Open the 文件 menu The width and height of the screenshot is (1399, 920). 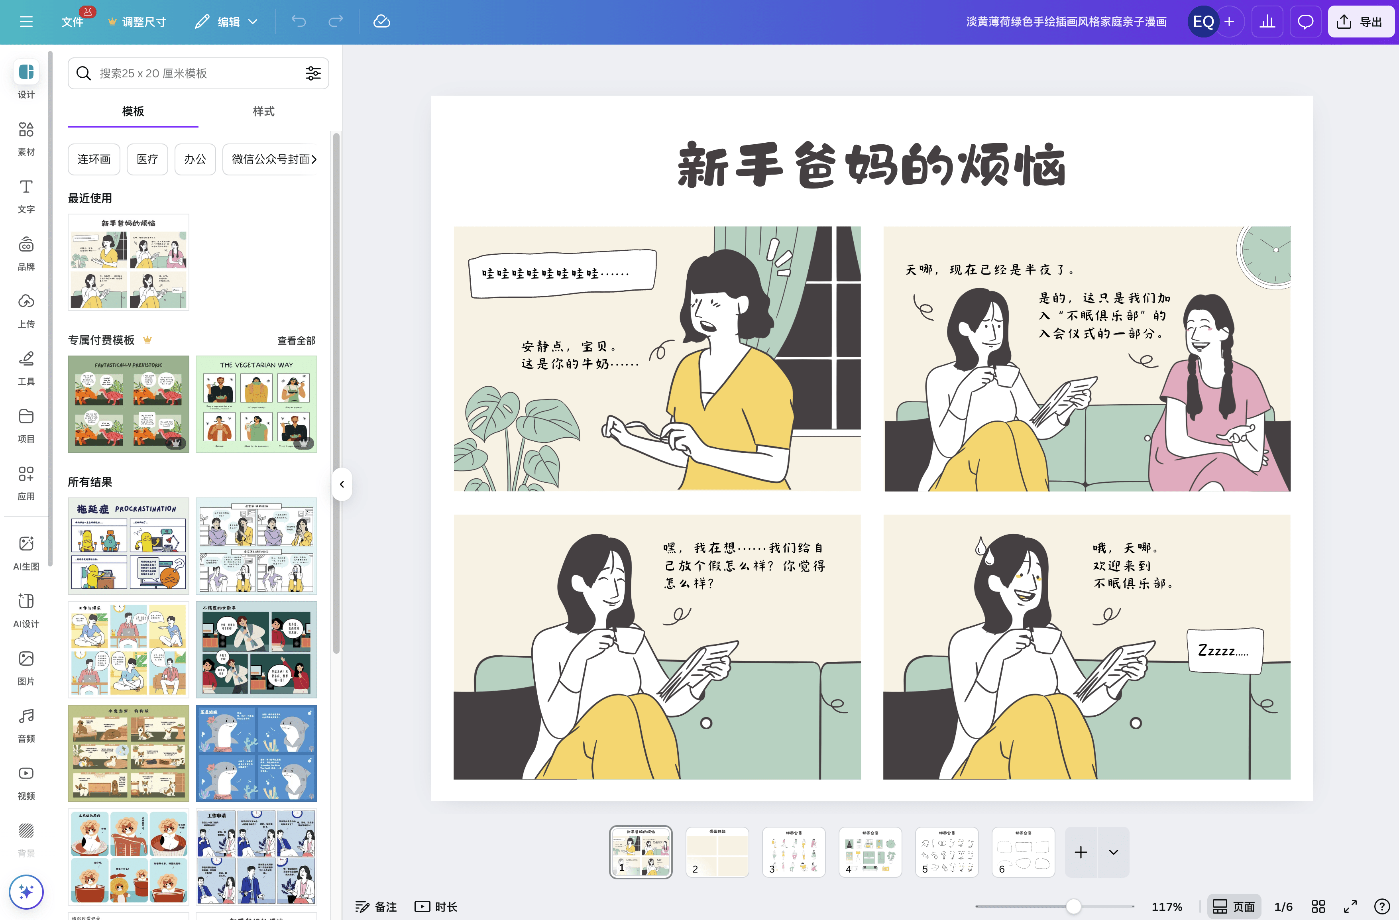coord(72,21)
